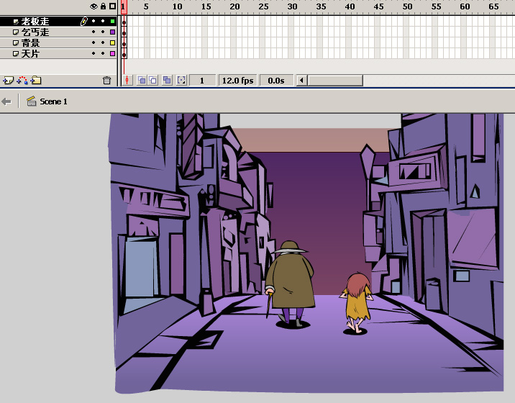Viewport: 515px width, 403px height.
Task: Enable the Edit Multiple Frames button
Action: click(x=167, y=80)
